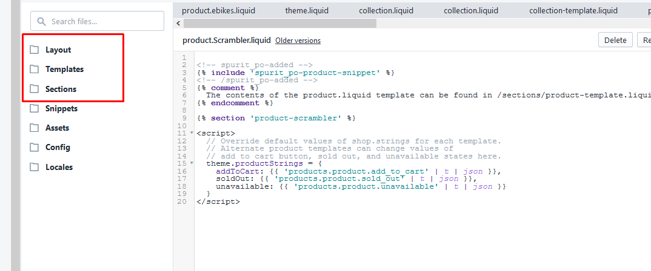Image resolution: width=651 pixels, height=271 pixels.
Task: Switch to the second collection.liquid tab
Action: tap(471, 11)
